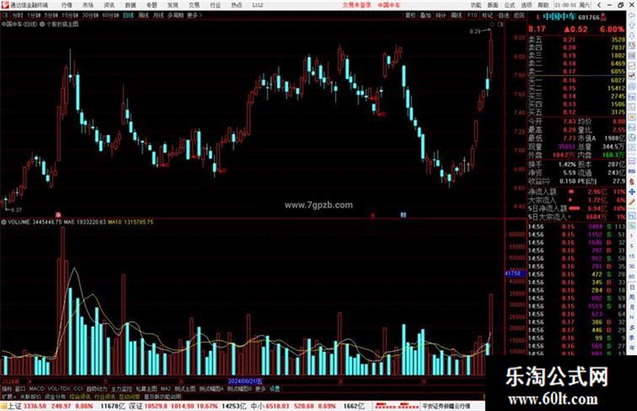Switch chart to 15分钟 period
The image size is (637, 411).
70,15
